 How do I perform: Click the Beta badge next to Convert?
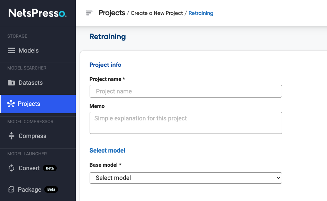tap(50, 168)
